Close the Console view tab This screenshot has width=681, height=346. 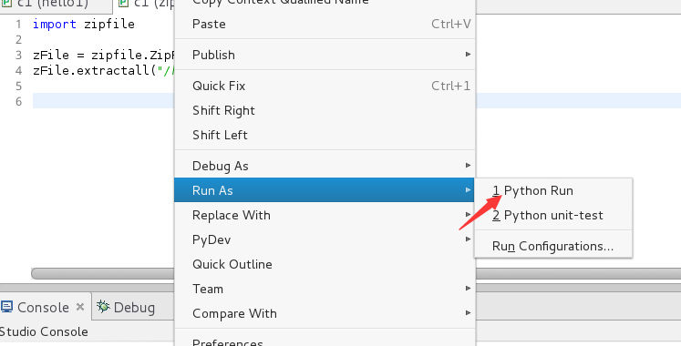click(80, 307)
